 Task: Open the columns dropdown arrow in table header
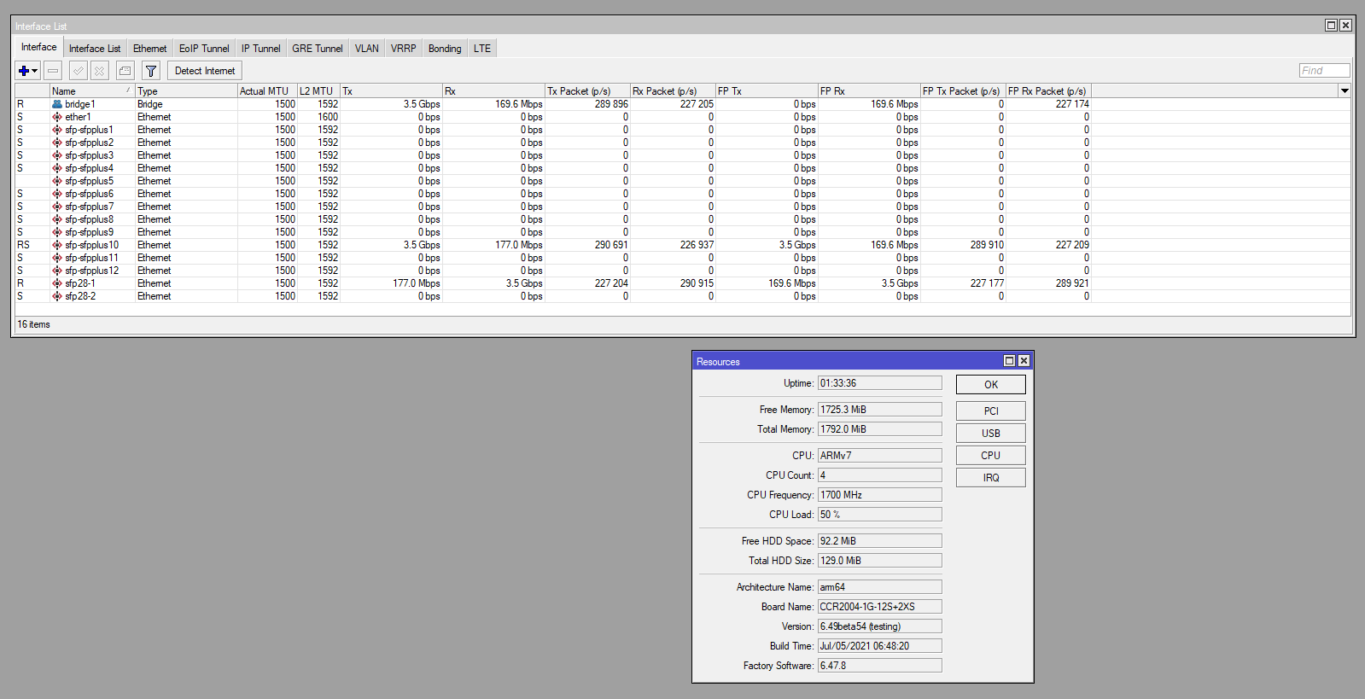click(x=1345, y=90)
